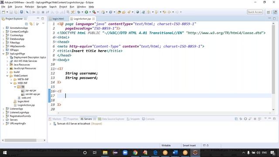Screen dimensions: 279x157
Task: Open Project Explorer view menu arrow
Action: pos(43,24)
